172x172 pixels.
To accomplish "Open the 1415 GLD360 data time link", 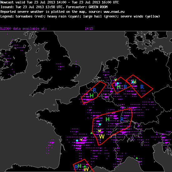I will tap(89, 28).
